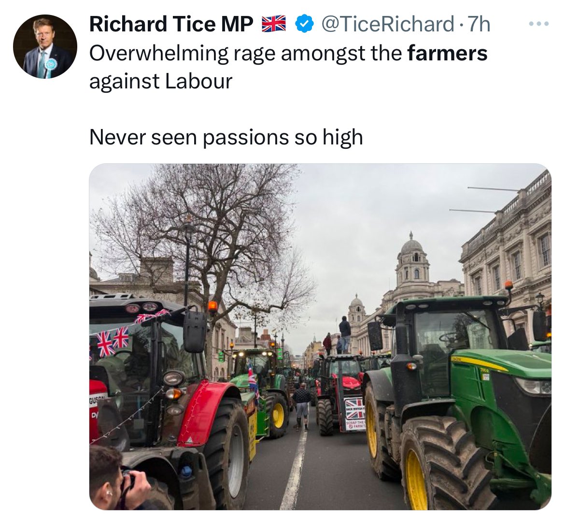
Task: Click the yellow wheel rim of the John Deere
Action: point(417,479)
